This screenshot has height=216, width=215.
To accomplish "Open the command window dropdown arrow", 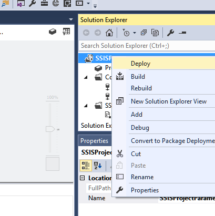I will [x=88, y=3].
